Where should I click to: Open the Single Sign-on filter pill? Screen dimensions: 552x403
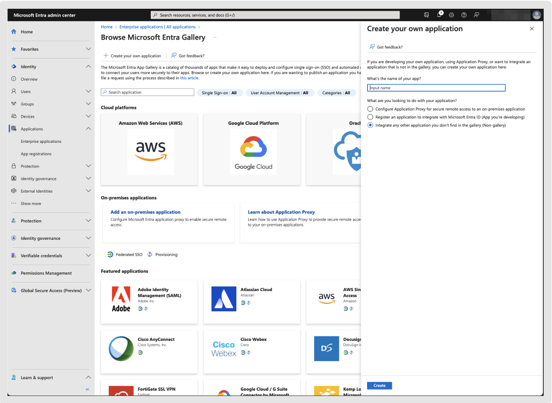tap(219, 93)
